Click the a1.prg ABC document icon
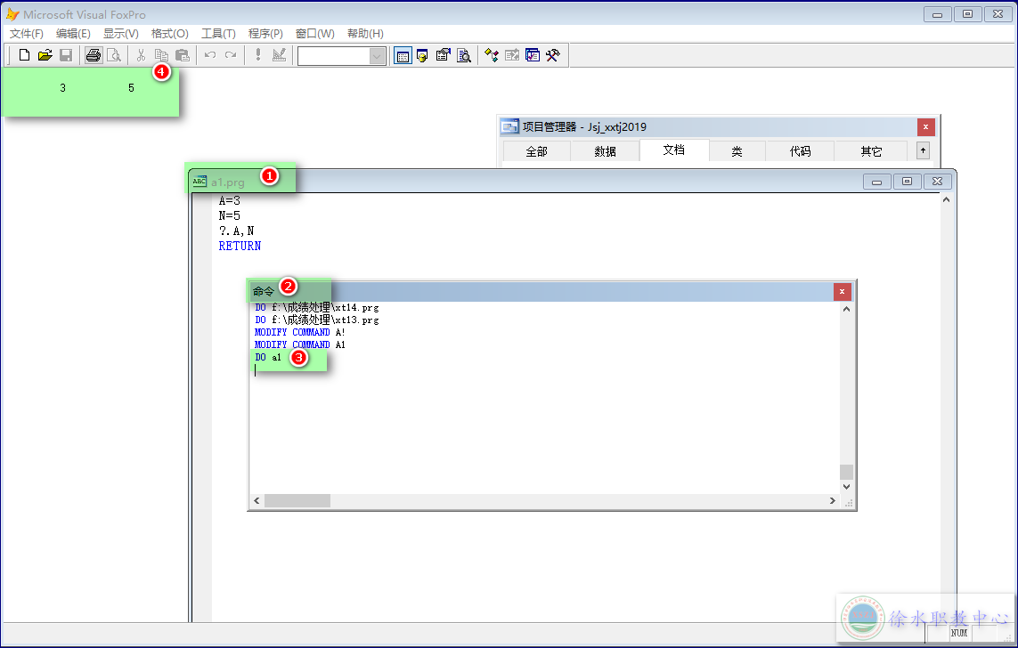 pos(200,181)
